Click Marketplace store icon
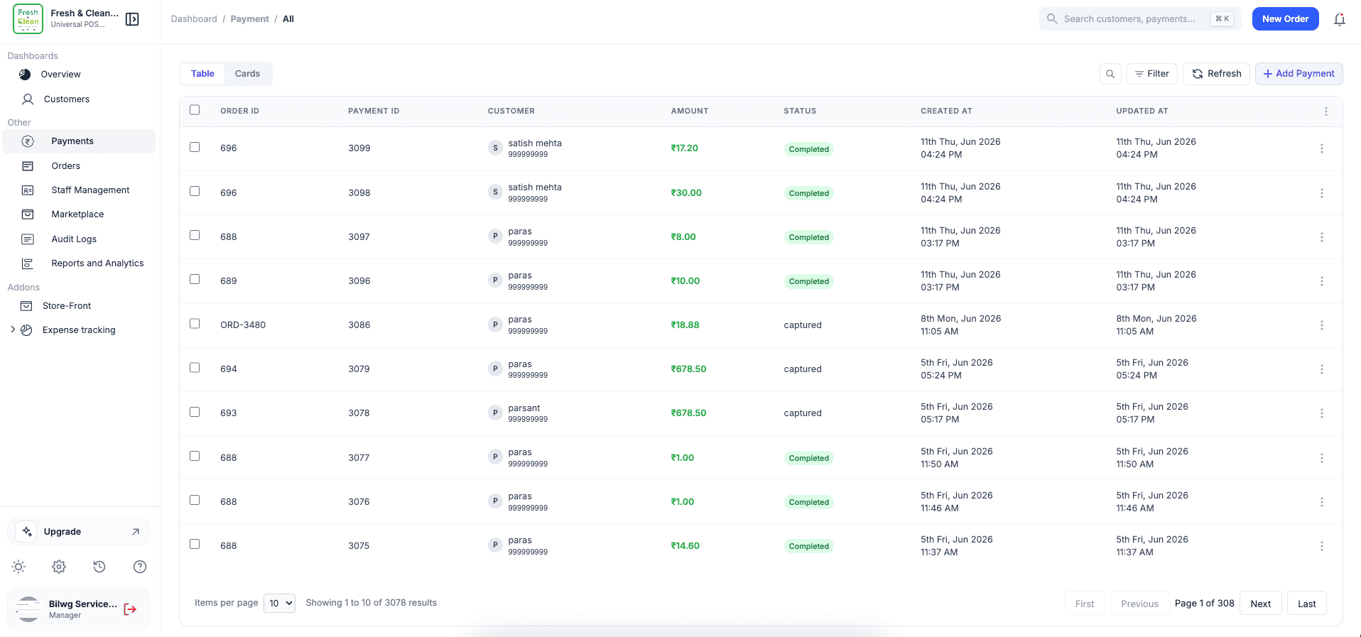1361x637 pixels. pyautogui.click(x=28, y=214)
